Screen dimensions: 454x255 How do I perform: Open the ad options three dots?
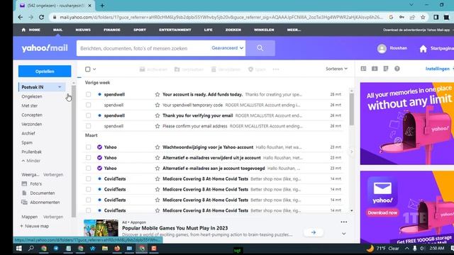click(x=343, y=222)
